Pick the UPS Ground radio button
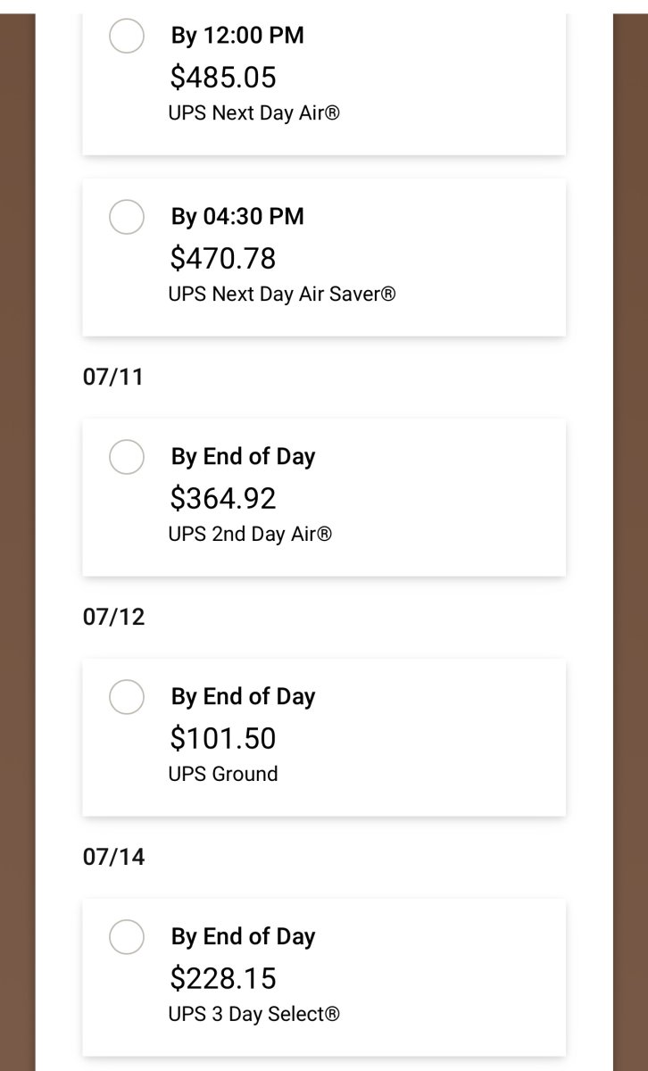 [127, 697]
